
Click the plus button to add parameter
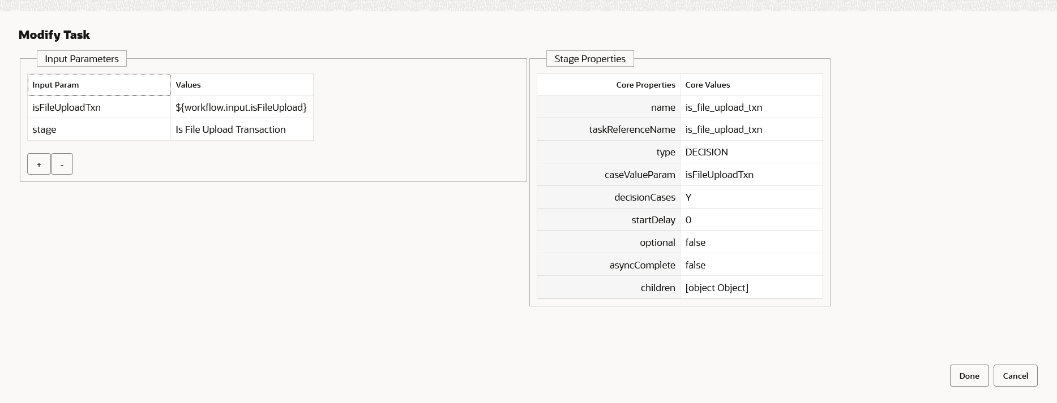(39, 164)
